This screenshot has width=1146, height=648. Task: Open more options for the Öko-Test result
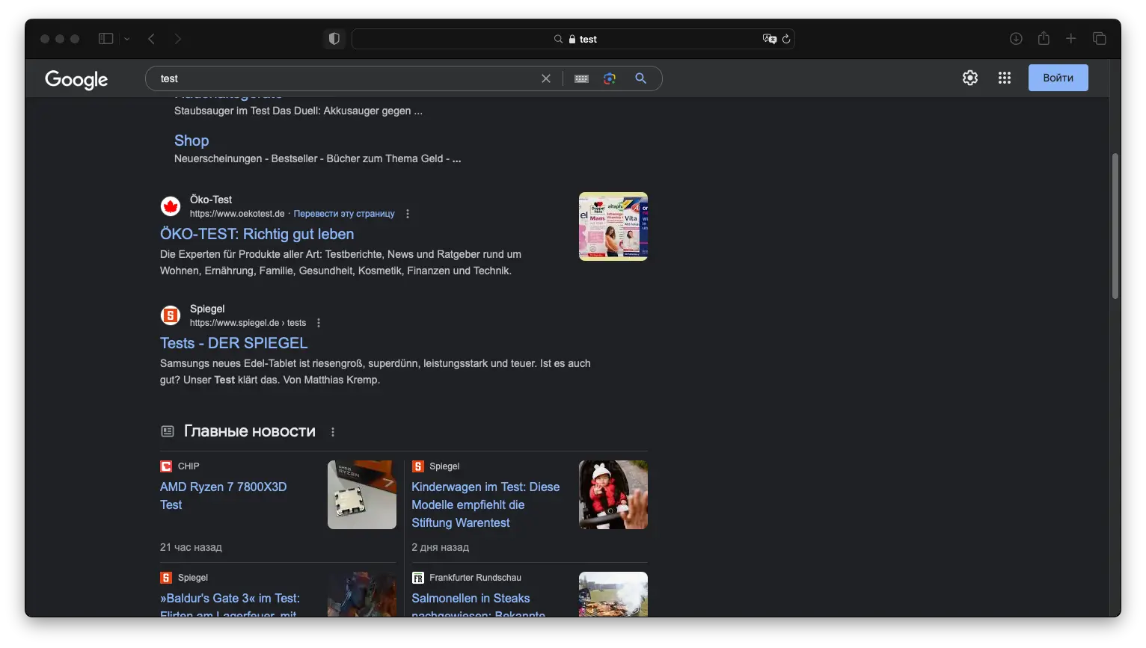coord(408,214)
